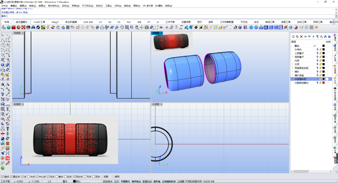Lock the 内壳 layer via padlock icon

pyautogui.click(x=320, y=61)
